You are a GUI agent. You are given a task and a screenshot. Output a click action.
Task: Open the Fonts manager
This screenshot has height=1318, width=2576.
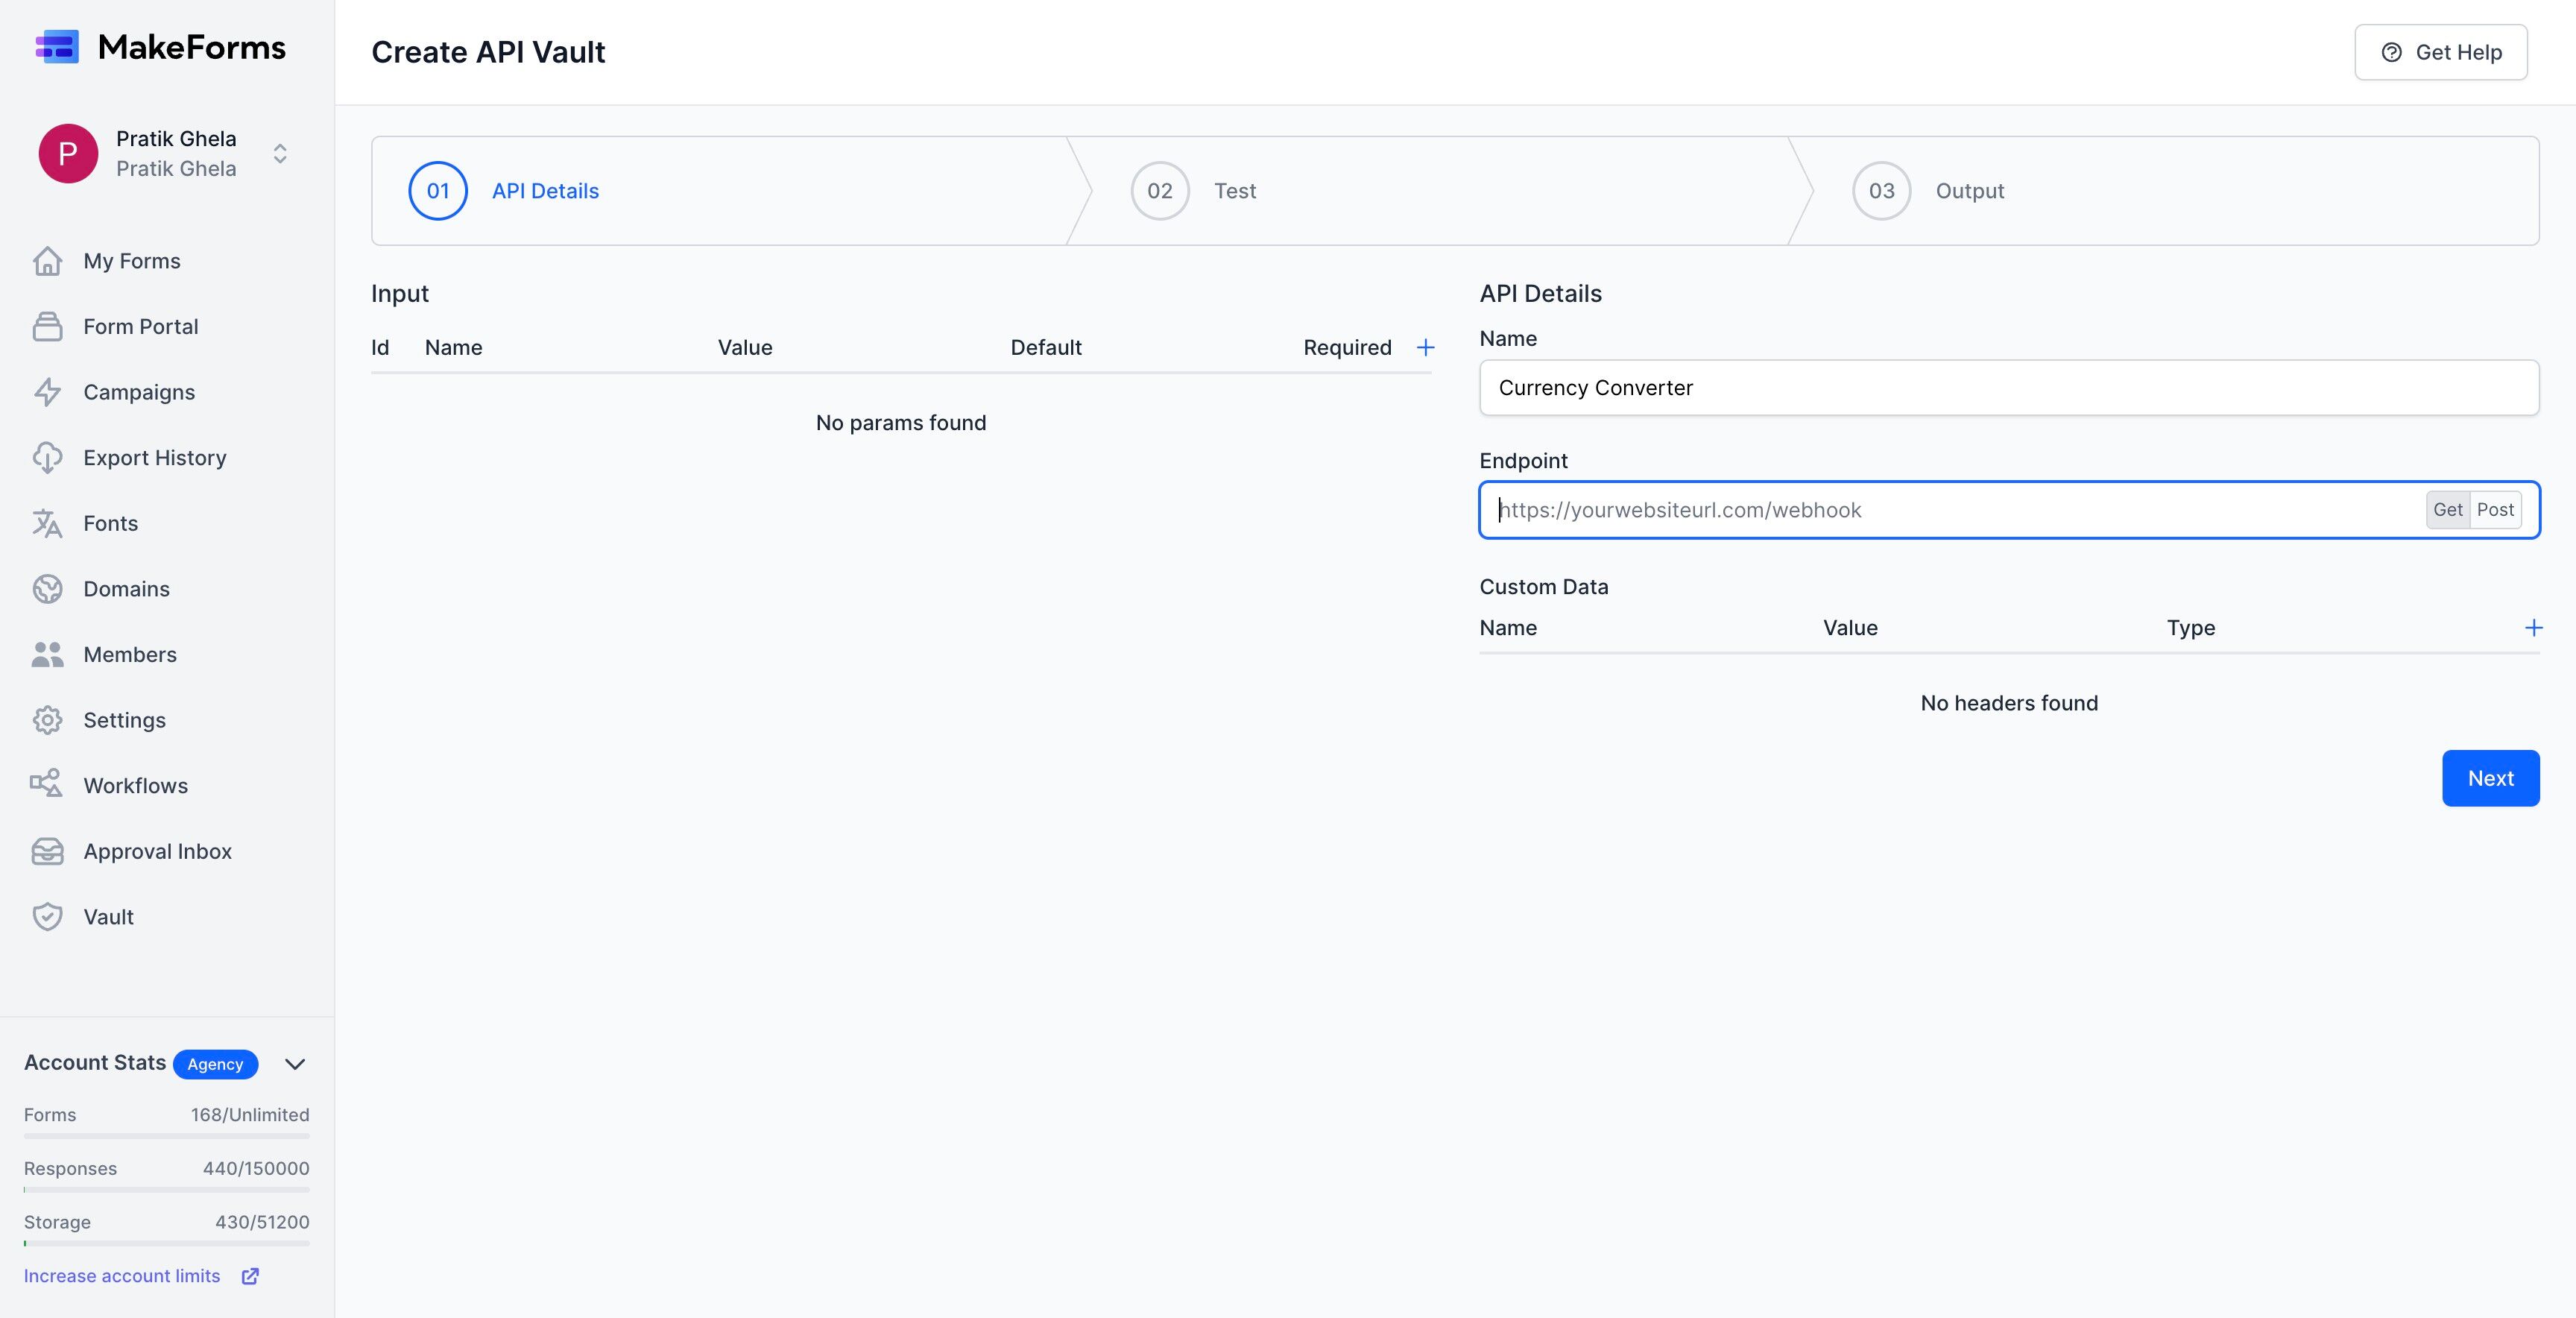(x=110, y=523)
